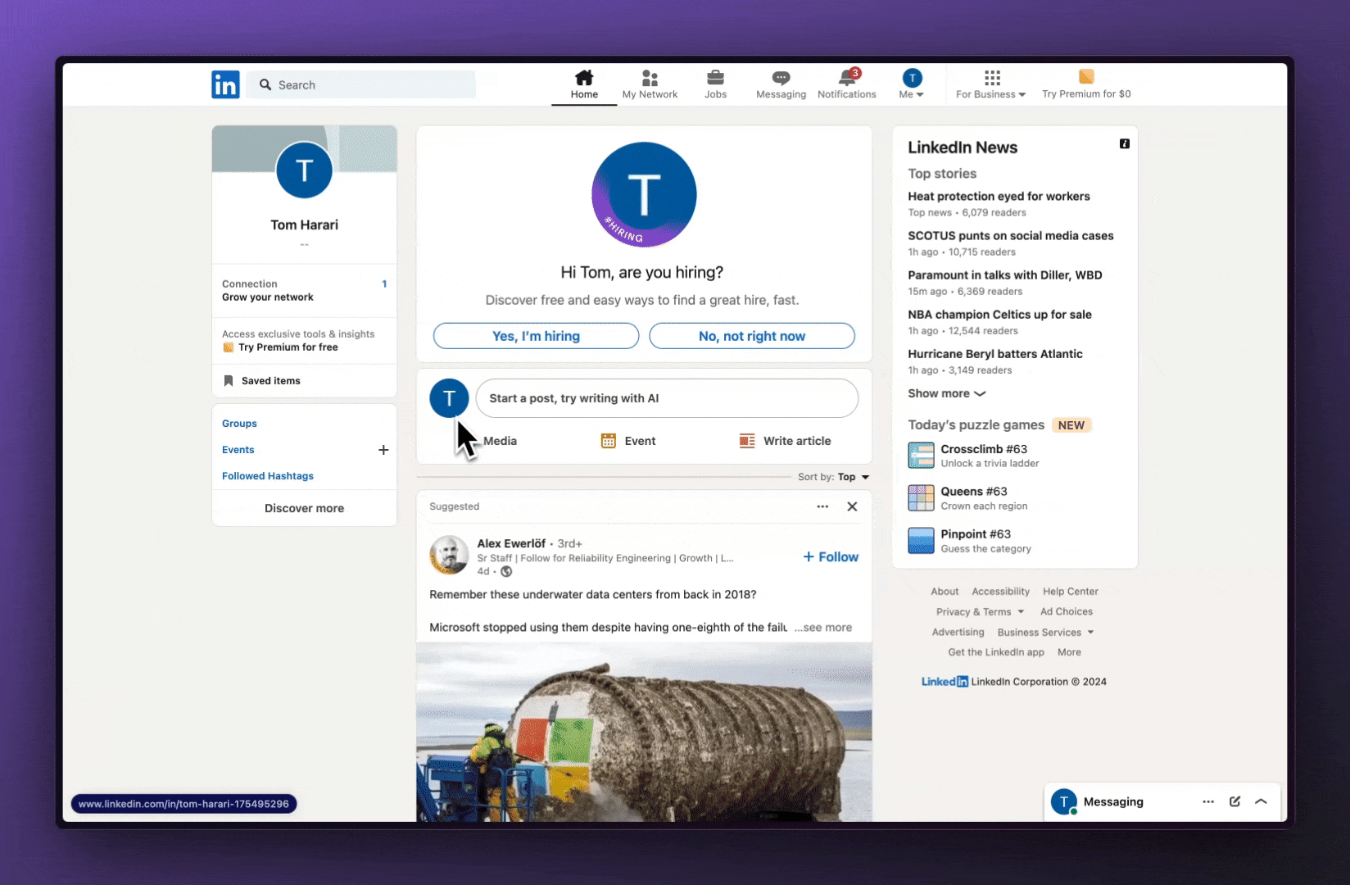
Task: Open the Messaging icon in top navigation
Action: [x=780, y=79]
